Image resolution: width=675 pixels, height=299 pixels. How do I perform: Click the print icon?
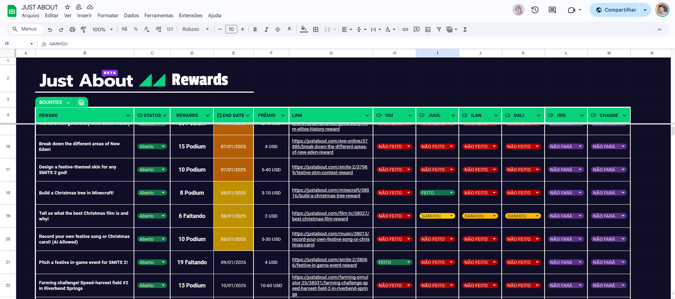(x=72, y=29)
